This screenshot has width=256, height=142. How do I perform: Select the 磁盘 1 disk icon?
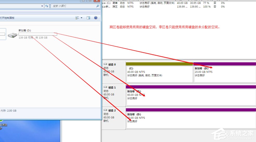(x=105, y=87)
